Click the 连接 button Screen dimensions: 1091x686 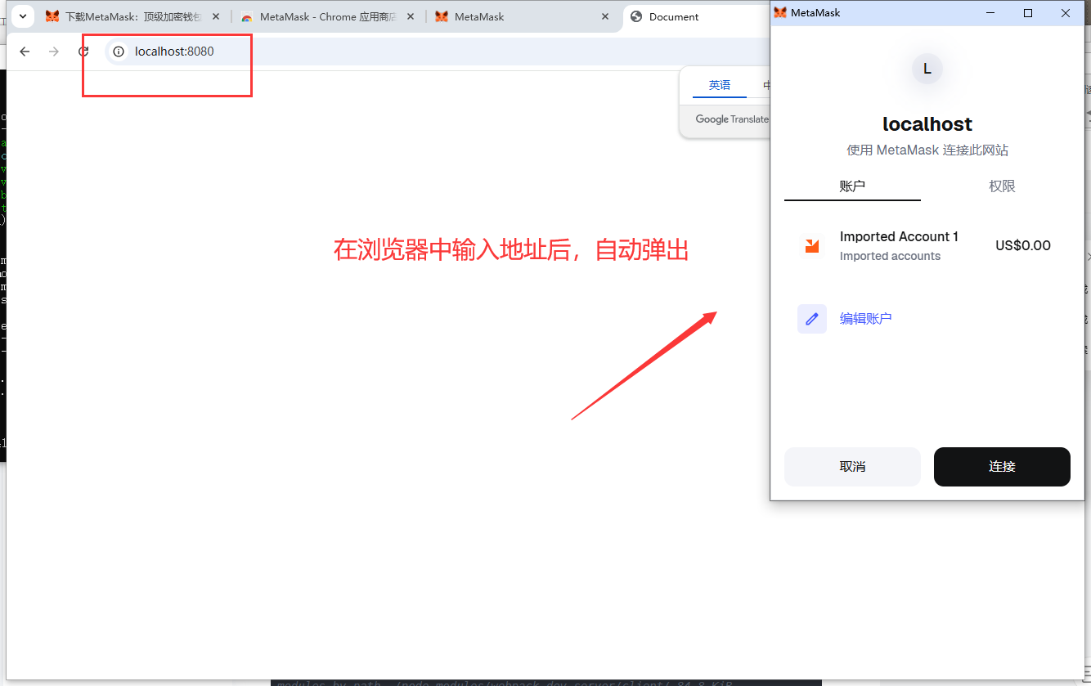(1002, 466)
